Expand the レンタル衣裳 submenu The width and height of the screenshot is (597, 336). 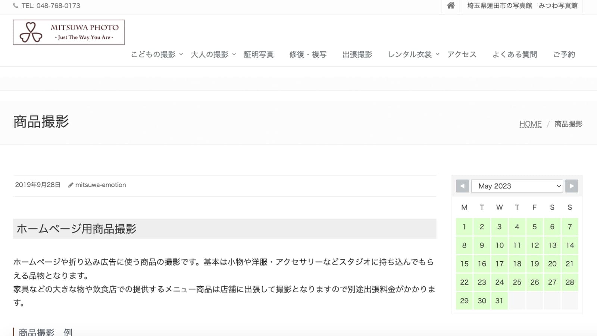pyautogui.click(x=437, y=55)
